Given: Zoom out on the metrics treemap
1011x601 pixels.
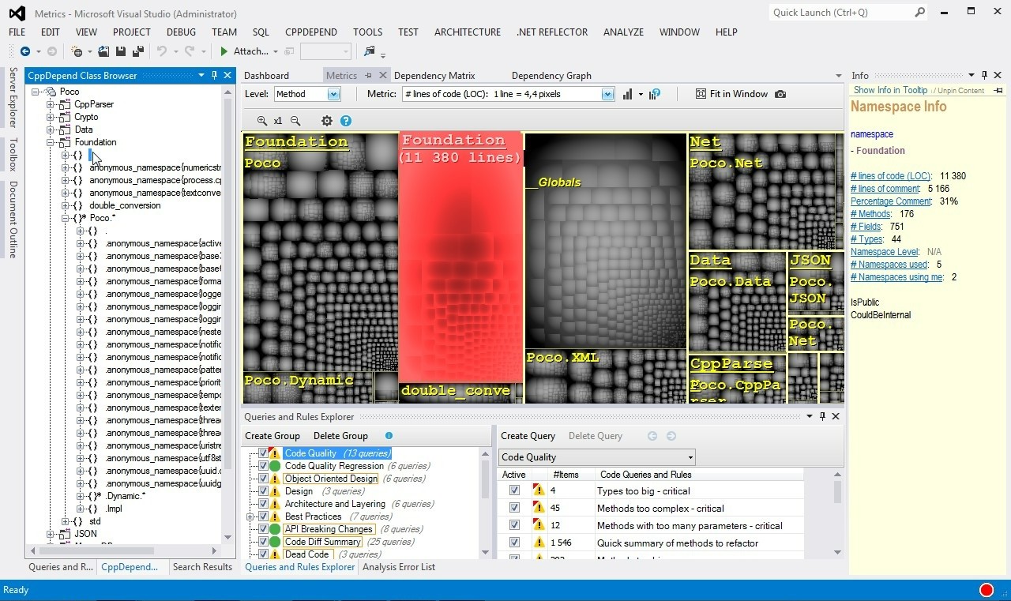Looking at the screenshot, I should tap(295, 121).
